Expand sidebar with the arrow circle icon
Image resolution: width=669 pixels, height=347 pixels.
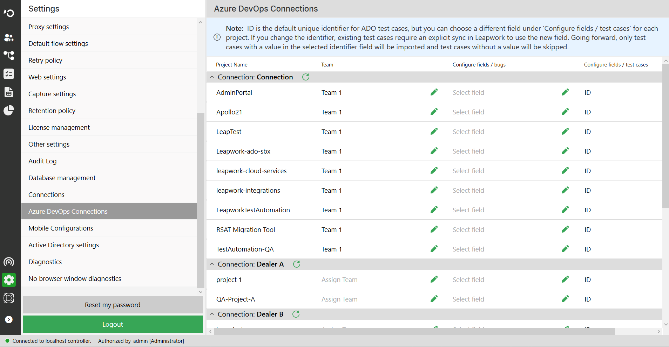pyautogui.click(x=9, y=319)
